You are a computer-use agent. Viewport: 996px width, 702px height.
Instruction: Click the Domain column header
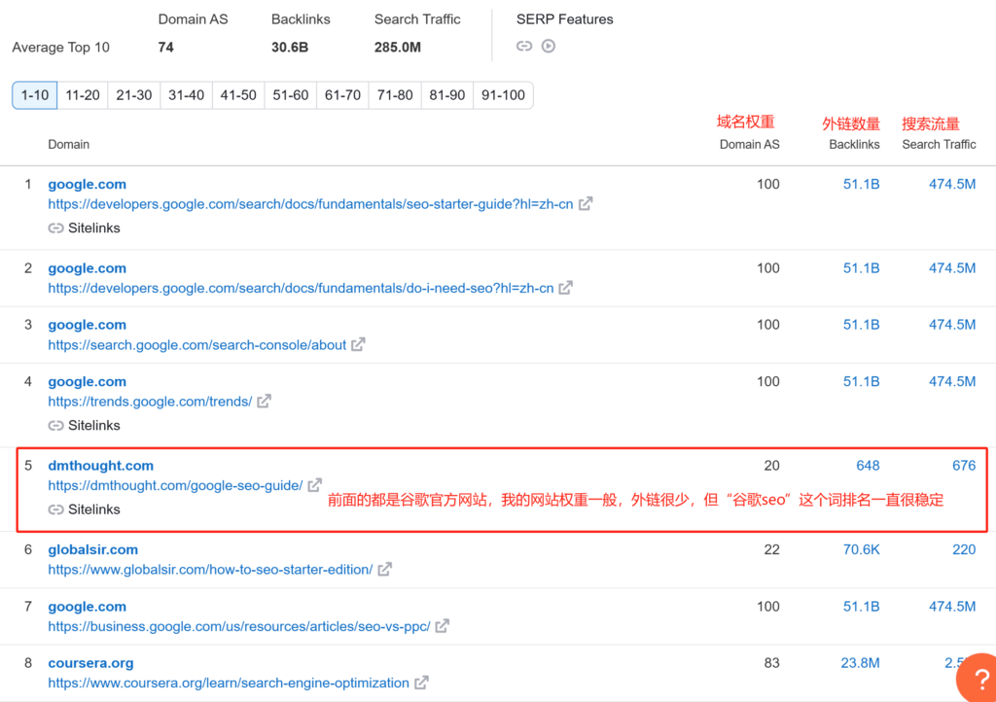pos(68,144)
